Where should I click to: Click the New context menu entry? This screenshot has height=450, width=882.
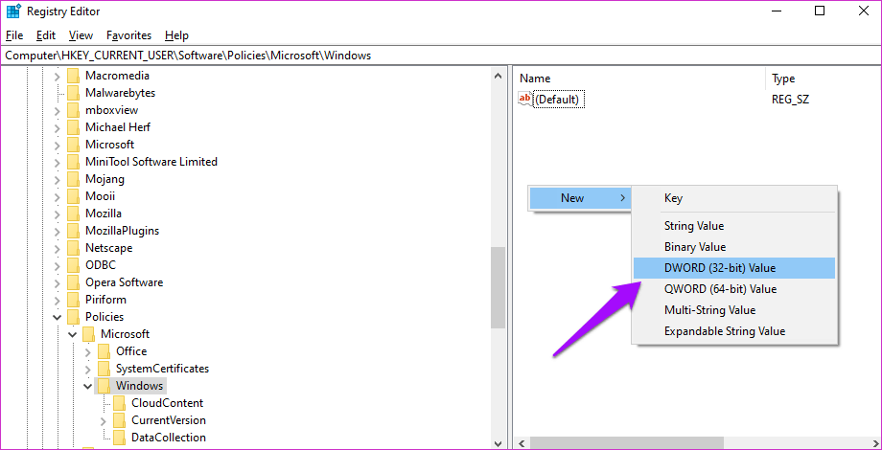pyautogui.click(x=579, y=198)
